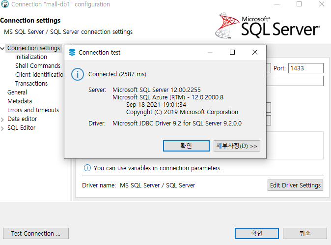Select SQL Editor in the settings tree
The height and width of the screenshot is (245, 331).
coord(21,128)
